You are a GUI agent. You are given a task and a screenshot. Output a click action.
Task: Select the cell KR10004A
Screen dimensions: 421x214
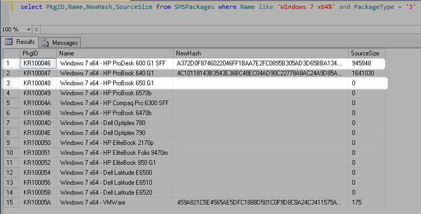(x=38, y=103)
